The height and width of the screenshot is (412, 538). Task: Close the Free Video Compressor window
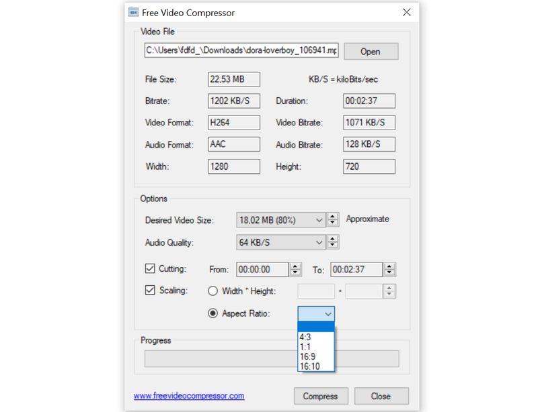click(x=407, y=12)
